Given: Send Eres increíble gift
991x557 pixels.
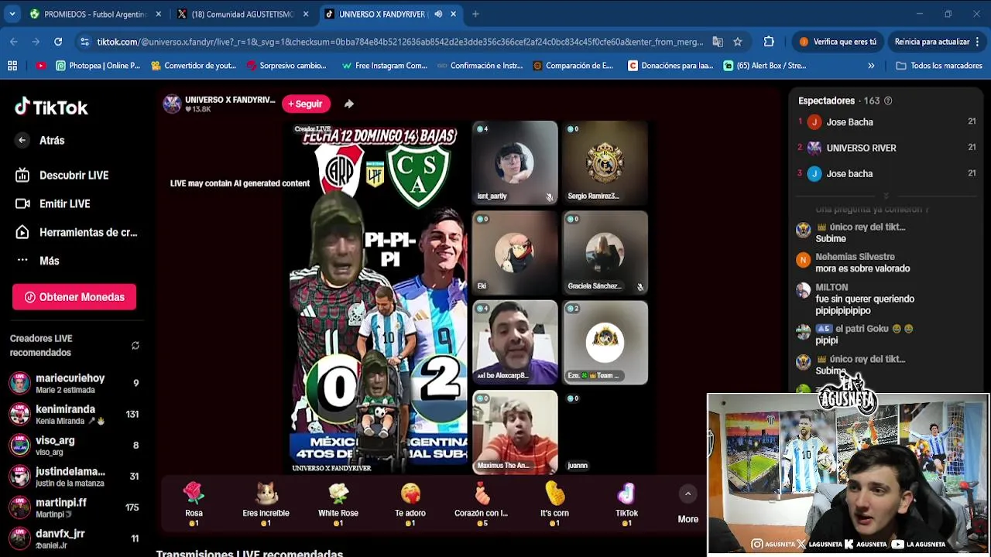Looking at the screenshot, I should click(x=266, y=504).
